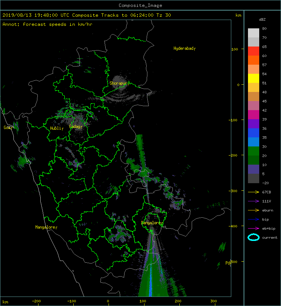Click the Hyderabad city label
This screenshot has height=306, width=281.
point(184,48)
